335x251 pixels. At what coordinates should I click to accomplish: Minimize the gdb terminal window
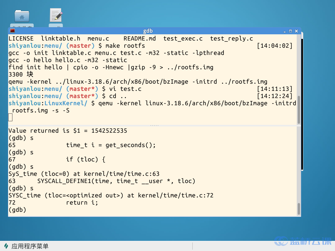(284, 31)
